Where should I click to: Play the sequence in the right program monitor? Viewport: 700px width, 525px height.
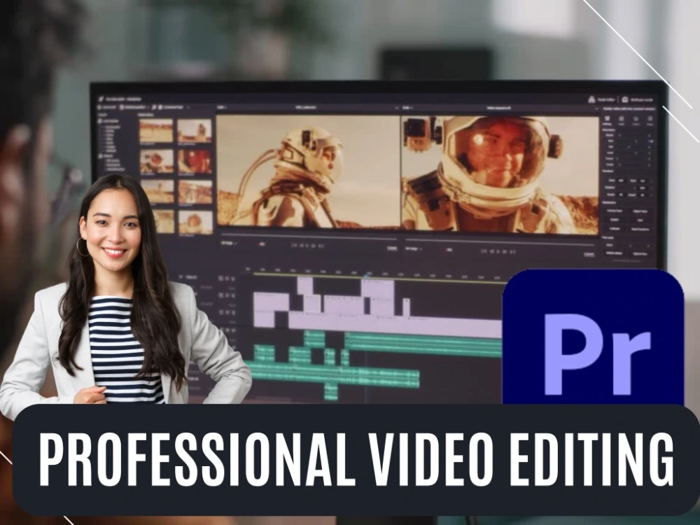point(498,252)
